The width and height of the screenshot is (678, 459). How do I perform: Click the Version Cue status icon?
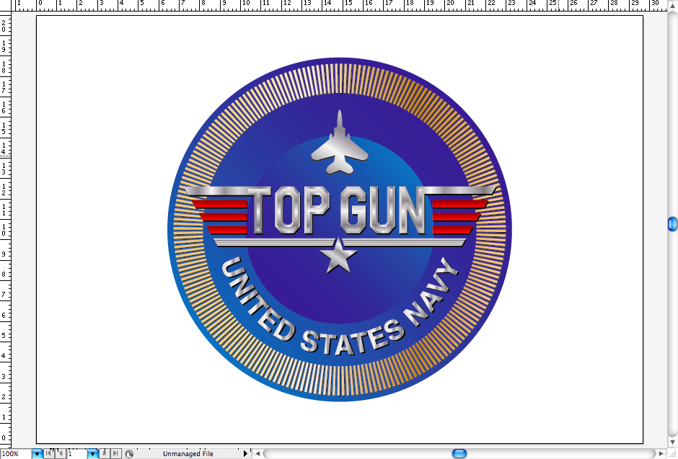click(x=129, y=454)
